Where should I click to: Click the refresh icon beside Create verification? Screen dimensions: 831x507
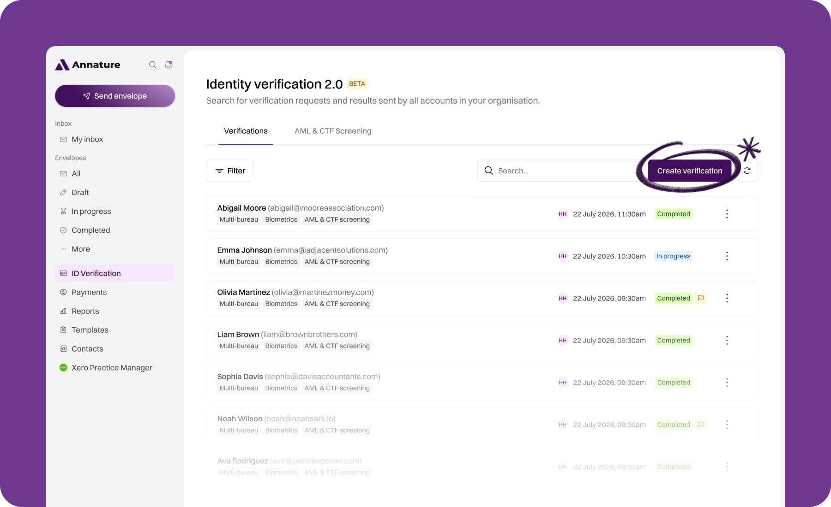point(747,171)
